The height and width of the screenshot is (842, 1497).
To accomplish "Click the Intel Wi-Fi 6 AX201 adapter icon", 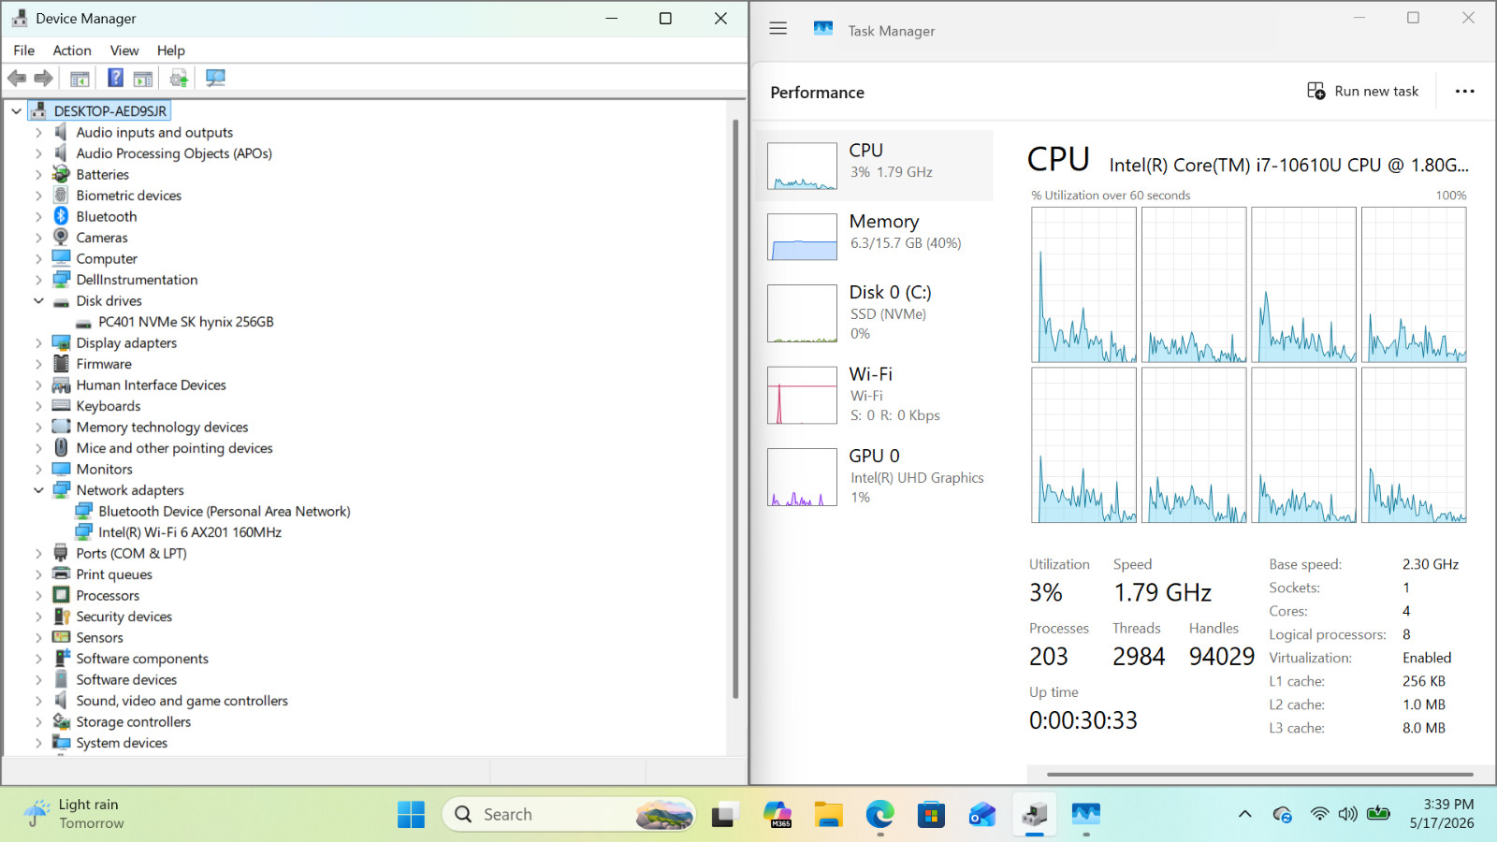I will click(x=84, y=532).
